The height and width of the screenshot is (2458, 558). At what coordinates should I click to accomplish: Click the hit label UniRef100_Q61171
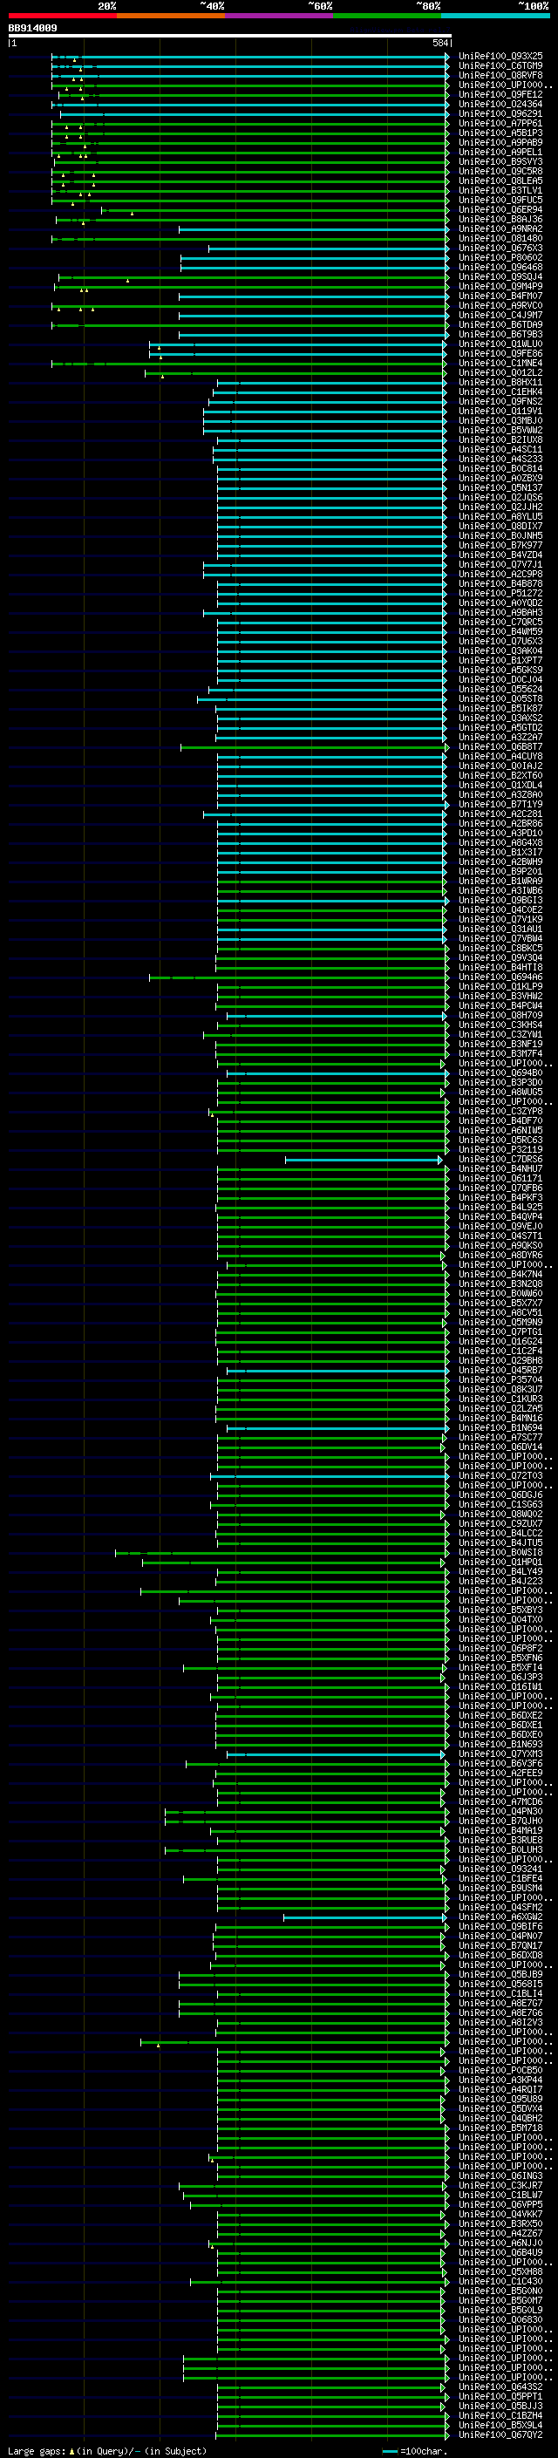click(500, 1179)
